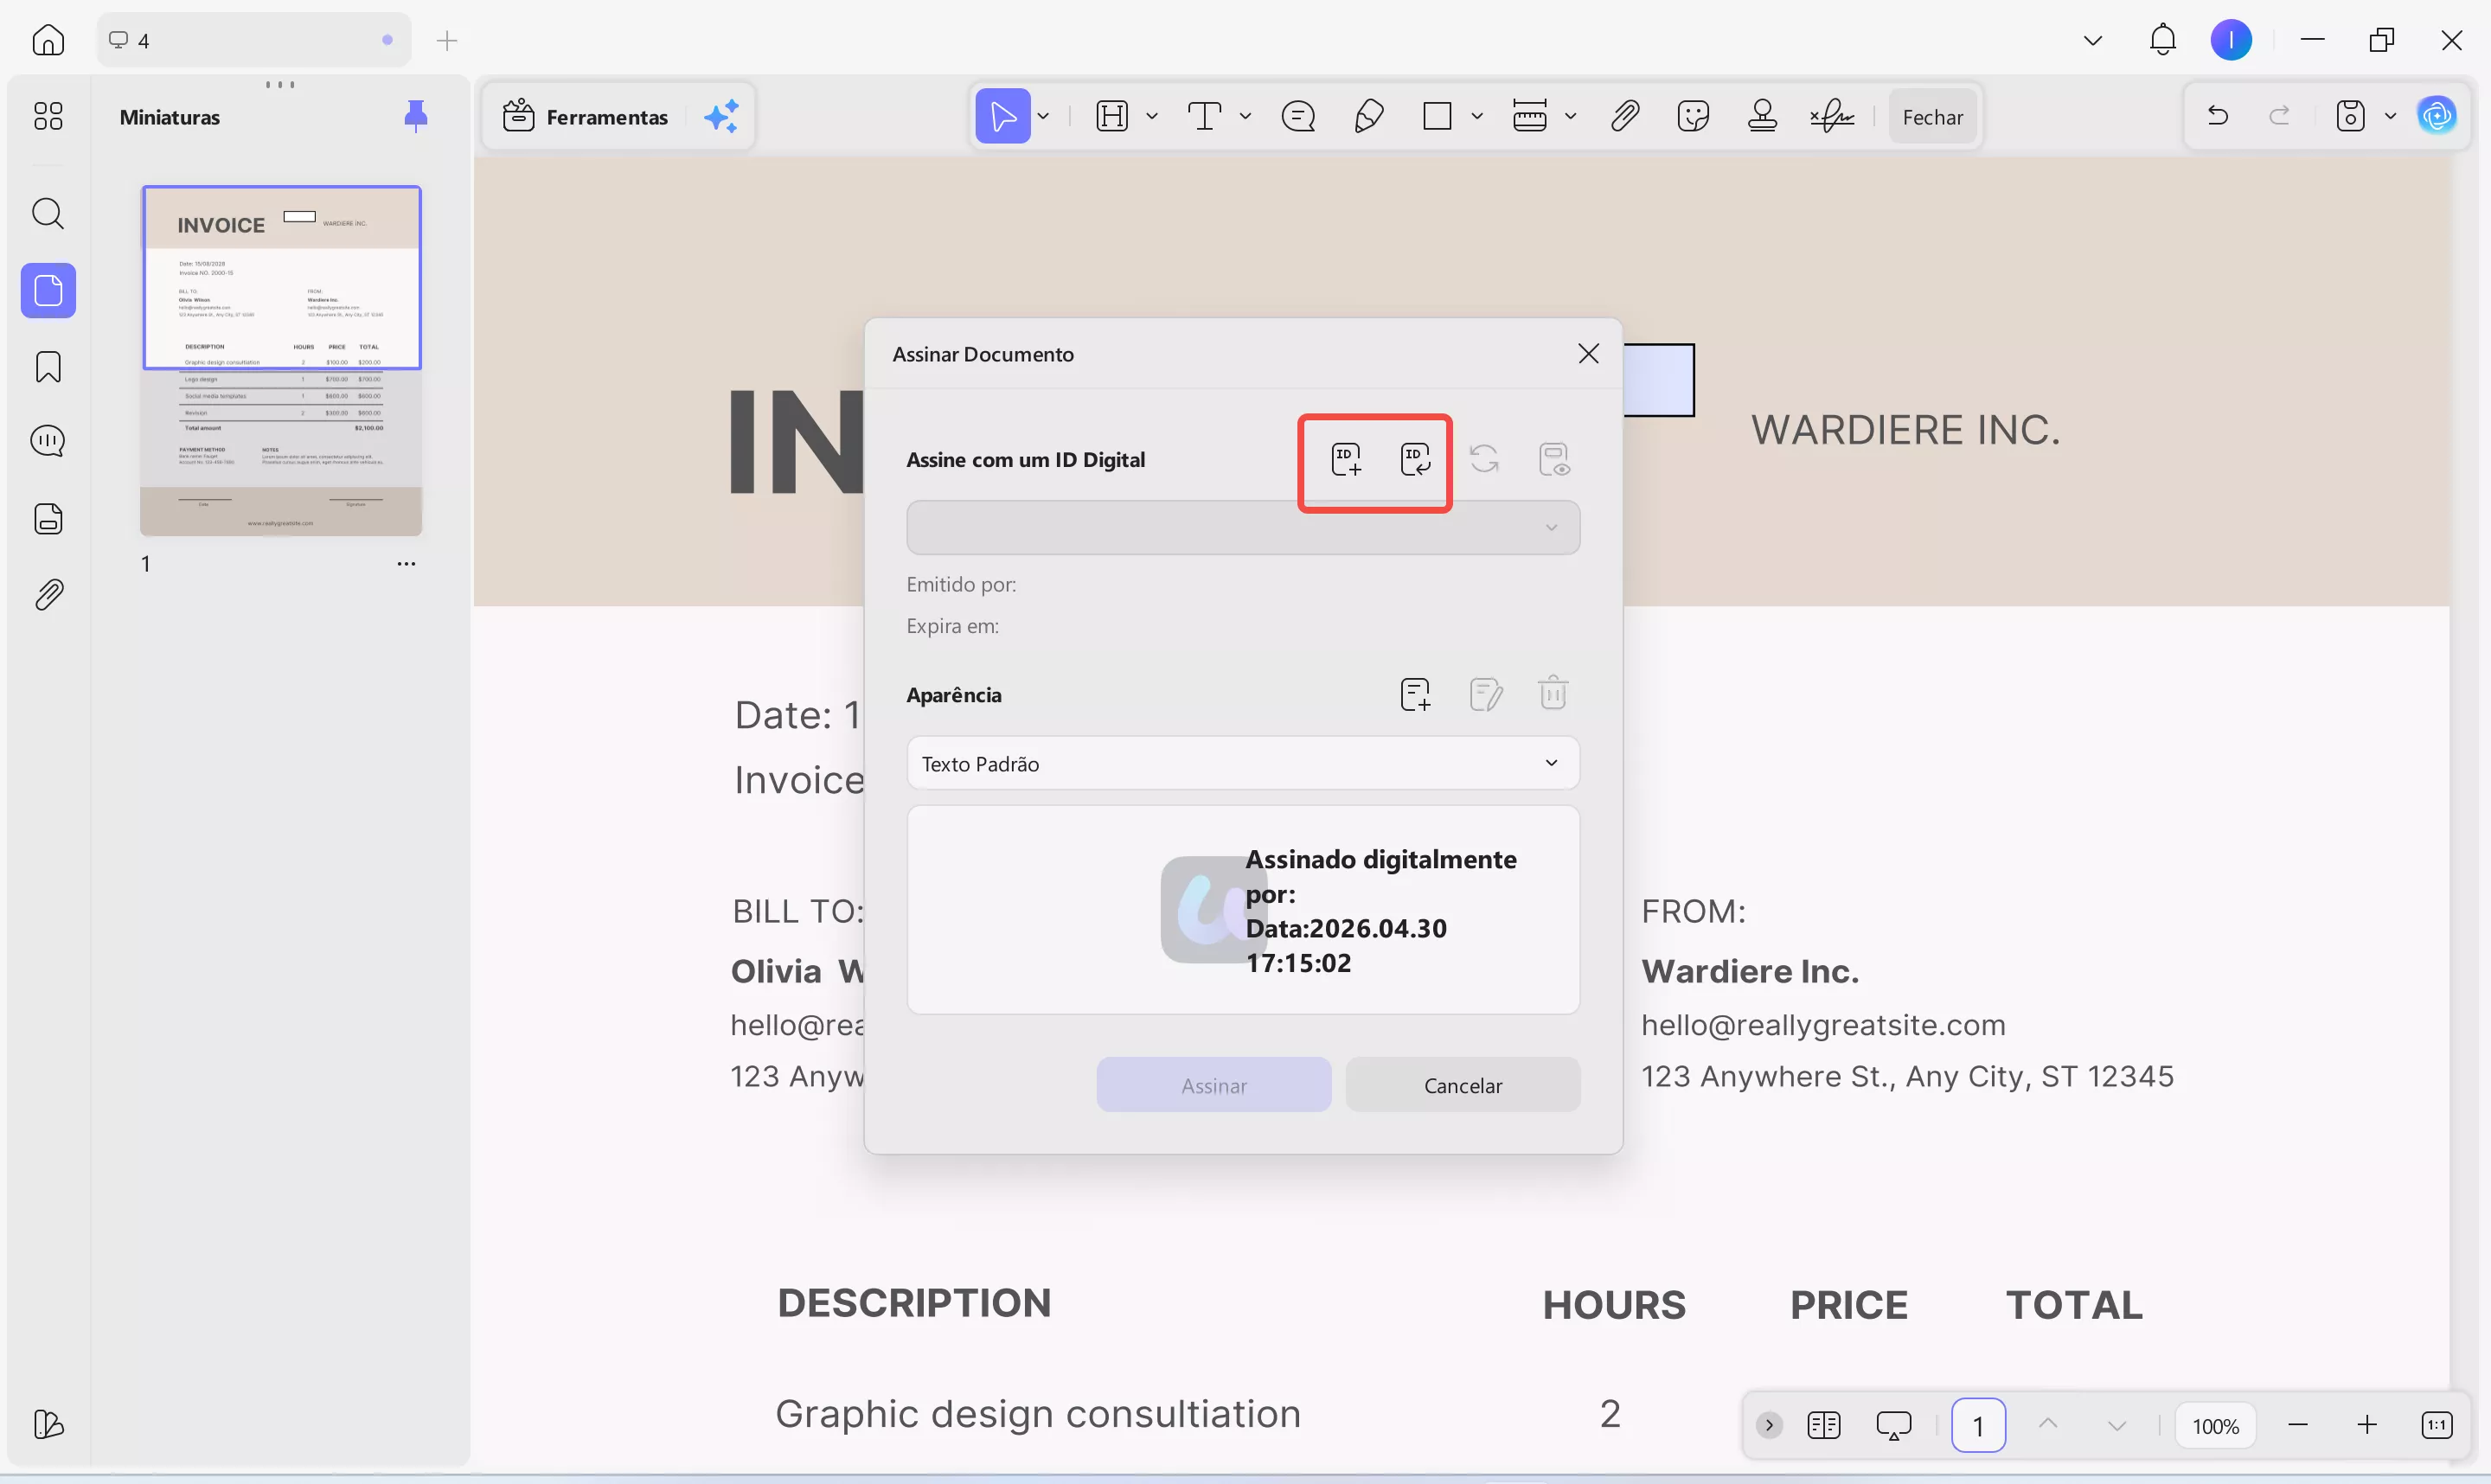Open page 1 thumbnail options menu

(x=406, y=563)
